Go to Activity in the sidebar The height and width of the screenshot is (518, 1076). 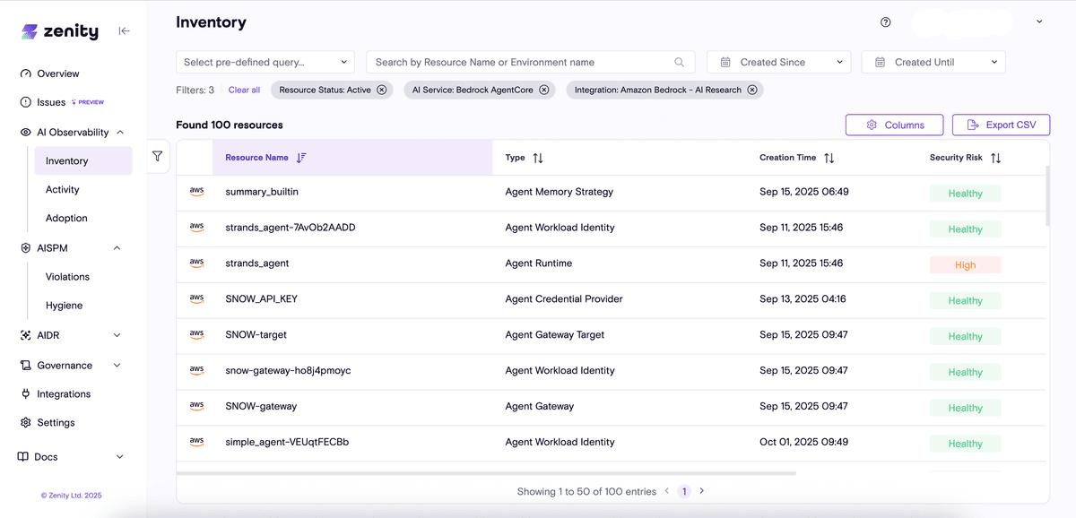pyautogui.click(x=63, y=190)
